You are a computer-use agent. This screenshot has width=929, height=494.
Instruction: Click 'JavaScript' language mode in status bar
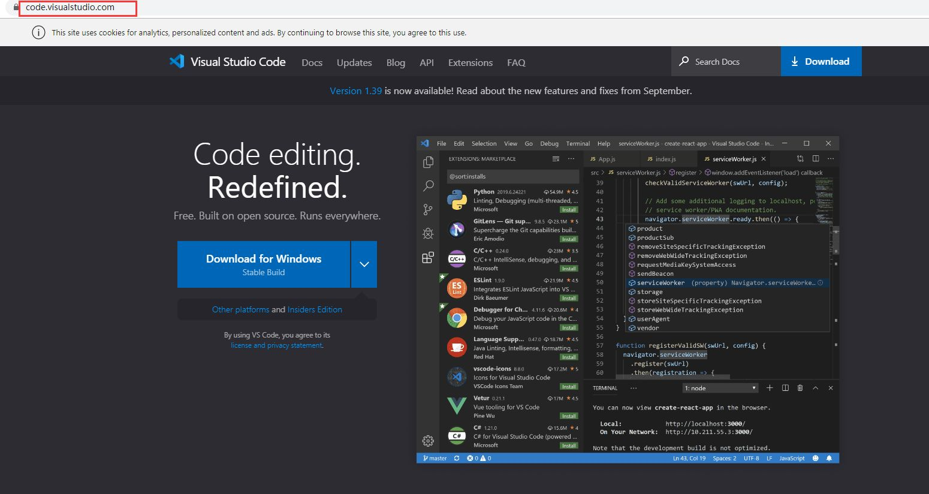tap(792, 458)
